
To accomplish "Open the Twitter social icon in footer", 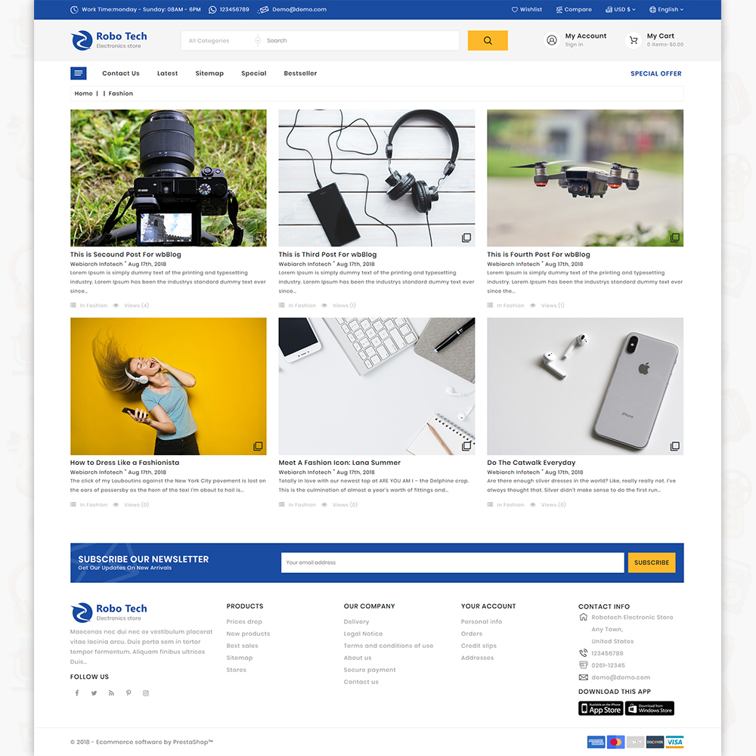I will [94, 693].
